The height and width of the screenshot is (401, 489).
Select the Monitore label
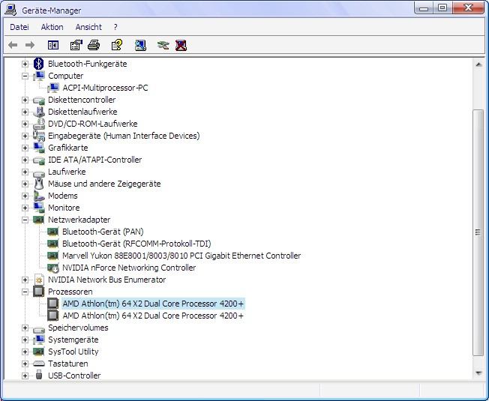[x=64, y=208]
